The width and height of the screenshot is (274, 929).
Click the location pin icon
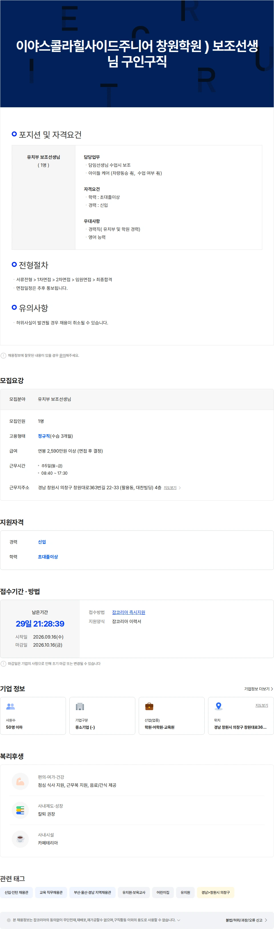[218, 706]
